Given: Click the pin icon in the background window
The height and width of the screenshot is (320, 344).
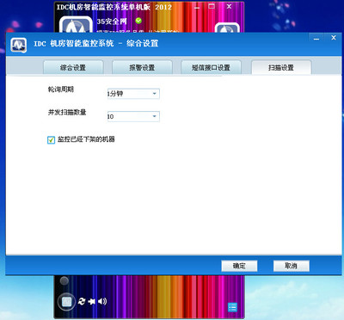Looking at the screenshot, I should point(92,301).
